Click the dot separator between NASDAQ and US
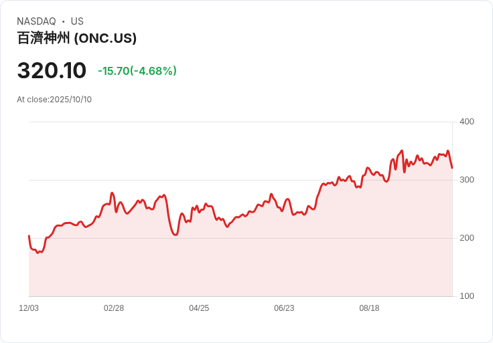The image size is (493, 343). pos(63,21)
